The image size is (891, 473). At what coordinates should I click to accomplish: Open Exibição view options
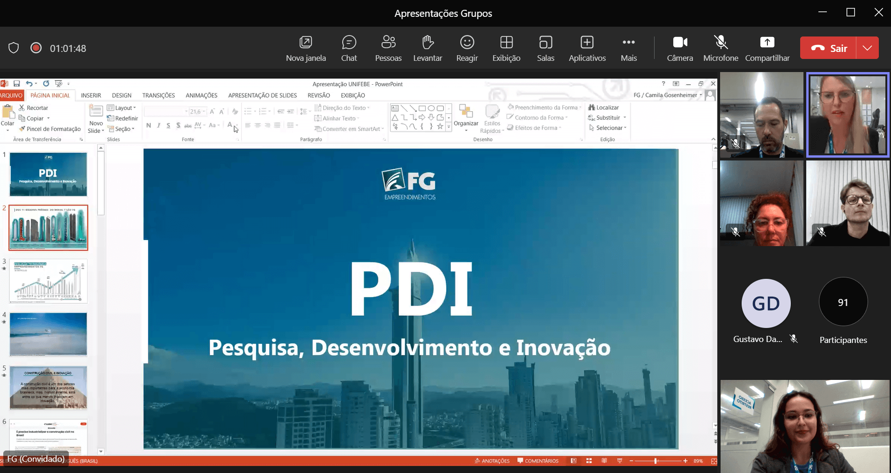tap(506, 48)
